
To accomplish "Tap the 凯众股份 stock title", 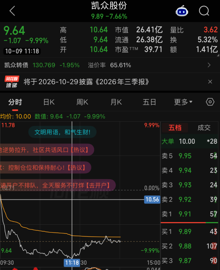I will [x=109, y=6].
